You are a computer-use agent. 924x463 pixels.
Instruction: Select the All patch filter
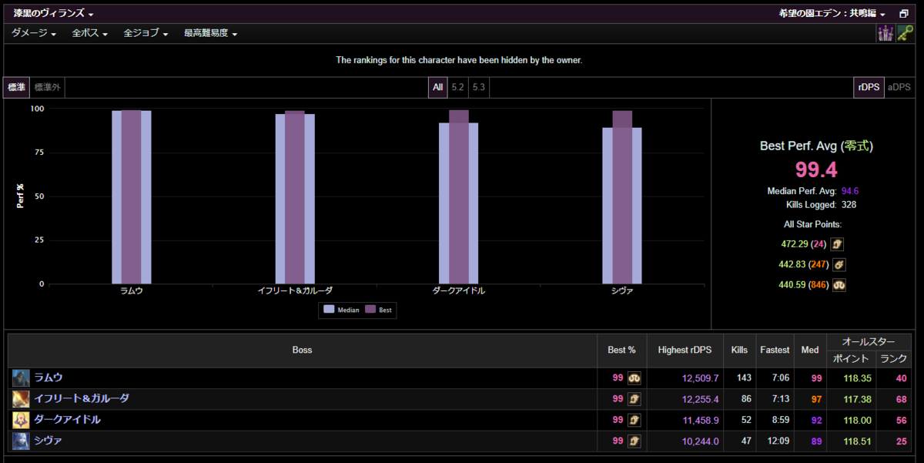coord(437,87)
